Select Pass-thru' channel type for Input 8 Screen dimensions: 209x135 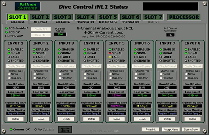pyautogui.click(x=186, y=78)
